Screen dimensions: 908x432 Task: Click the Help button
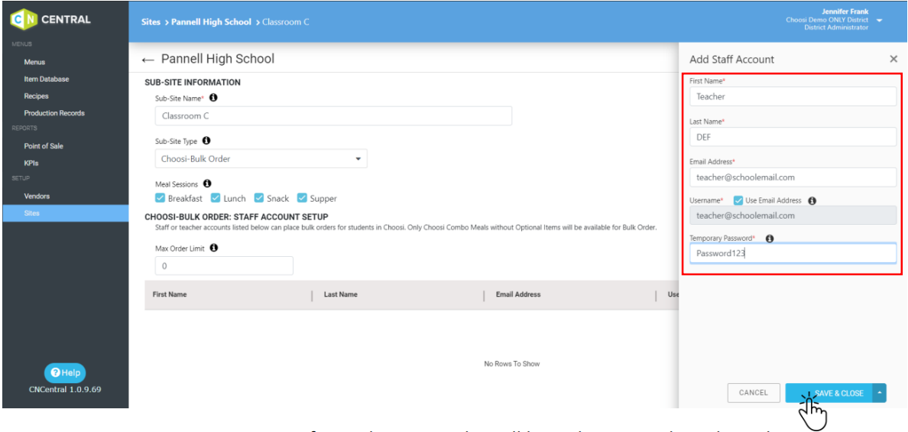coord(65,372)
